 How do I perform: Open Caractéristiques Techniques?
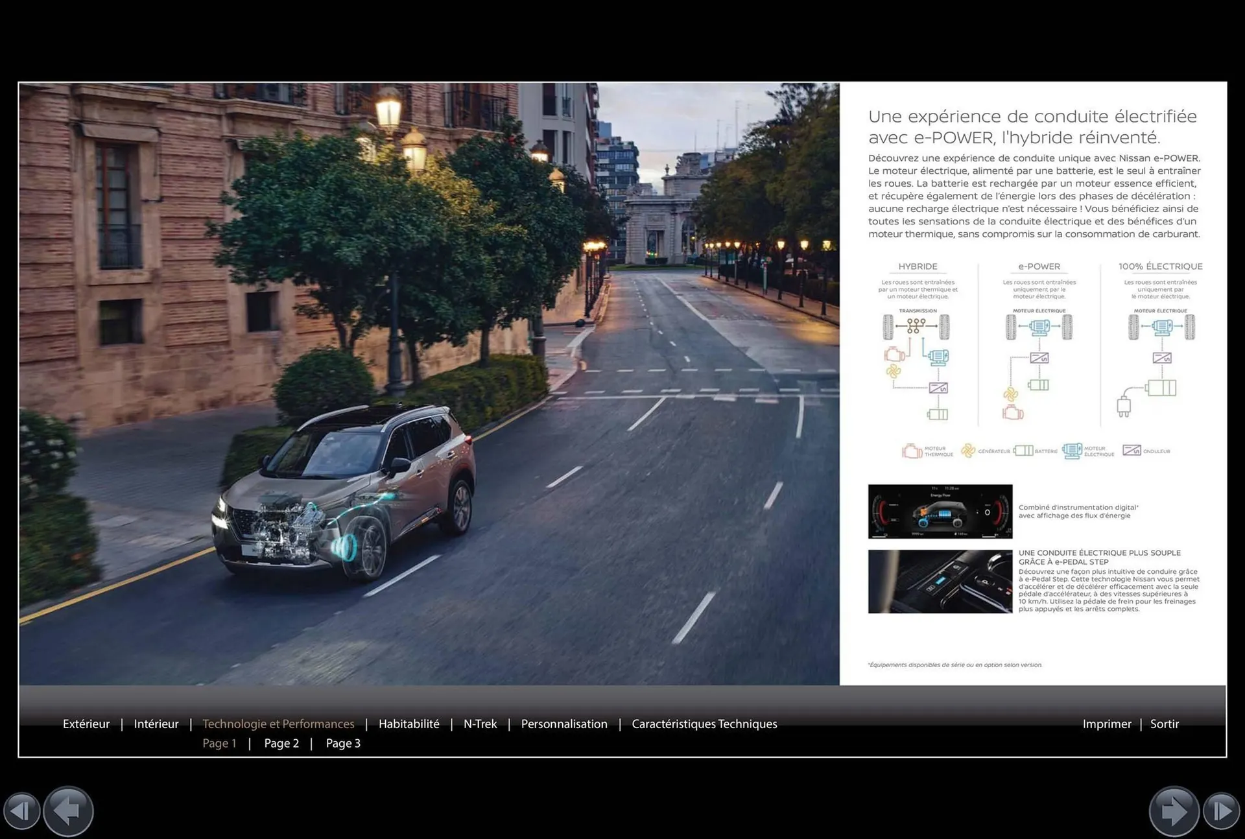[x=704, y=724]
